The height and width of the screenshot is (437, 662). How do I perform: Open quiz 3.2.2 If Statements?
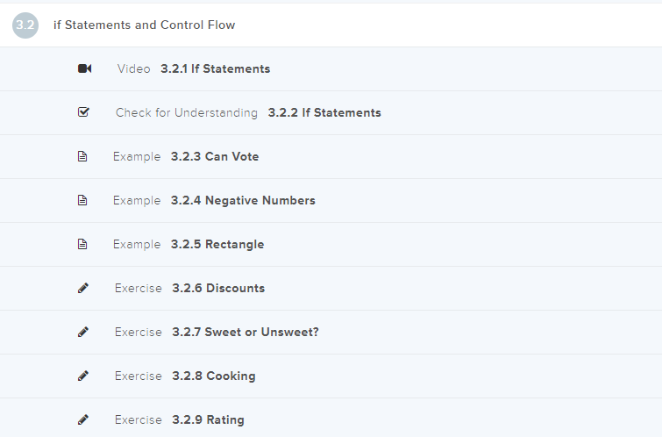pos(324,112)
